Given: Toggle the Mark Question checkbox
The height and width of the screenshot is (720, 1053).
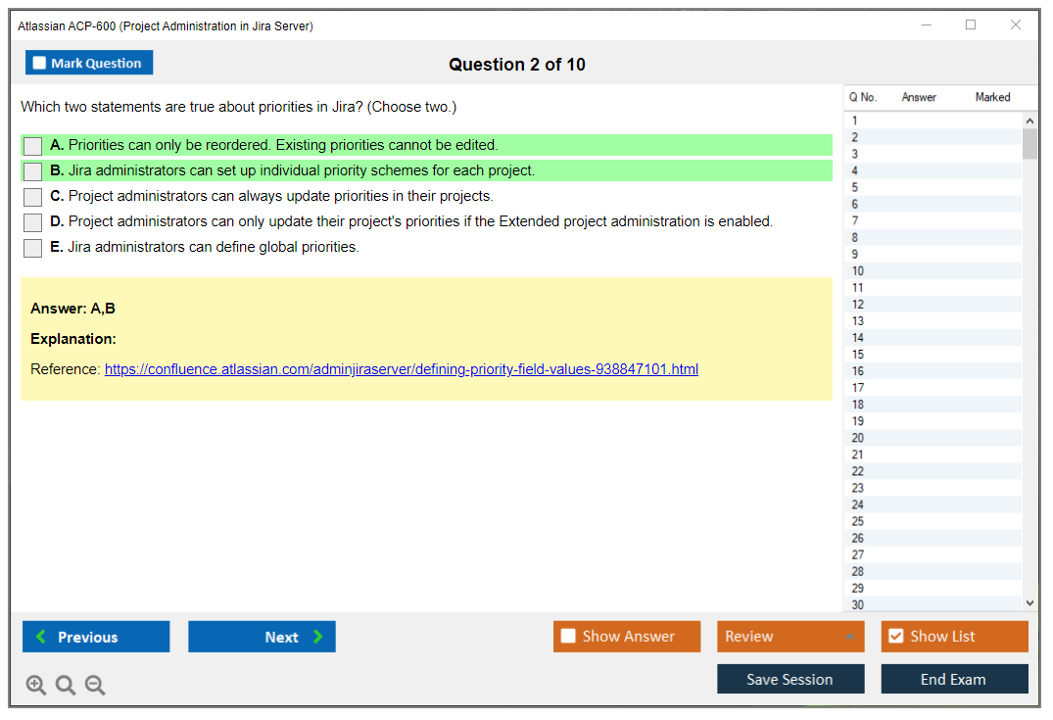Looking at the screenshot, I should (x=40, y=64).
